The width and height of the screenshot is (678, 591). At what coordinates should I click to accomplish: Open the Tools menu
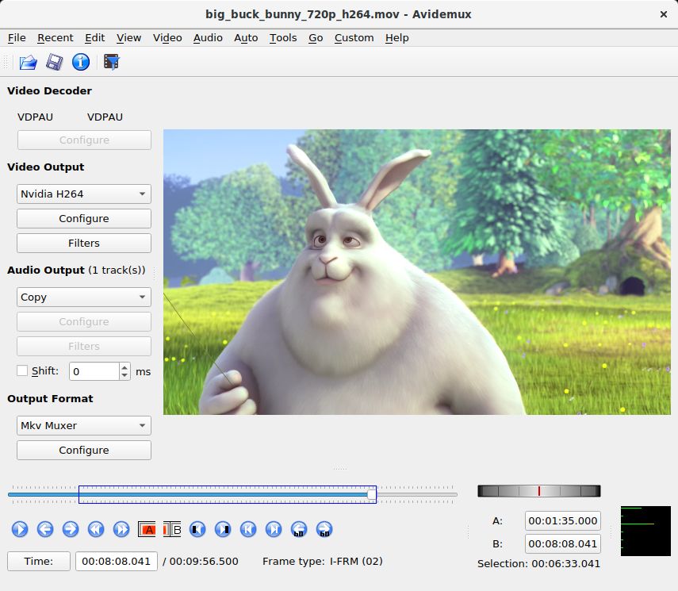pyautogui.click(x=283, y=37)
